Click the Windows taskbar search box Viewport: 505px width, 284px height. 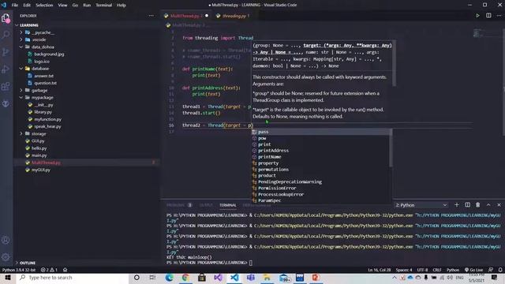[73, 278]
